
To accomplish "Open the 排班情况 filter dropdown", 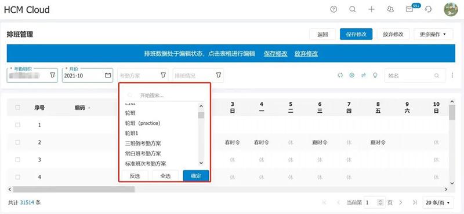I will click(x=198, y=76).
